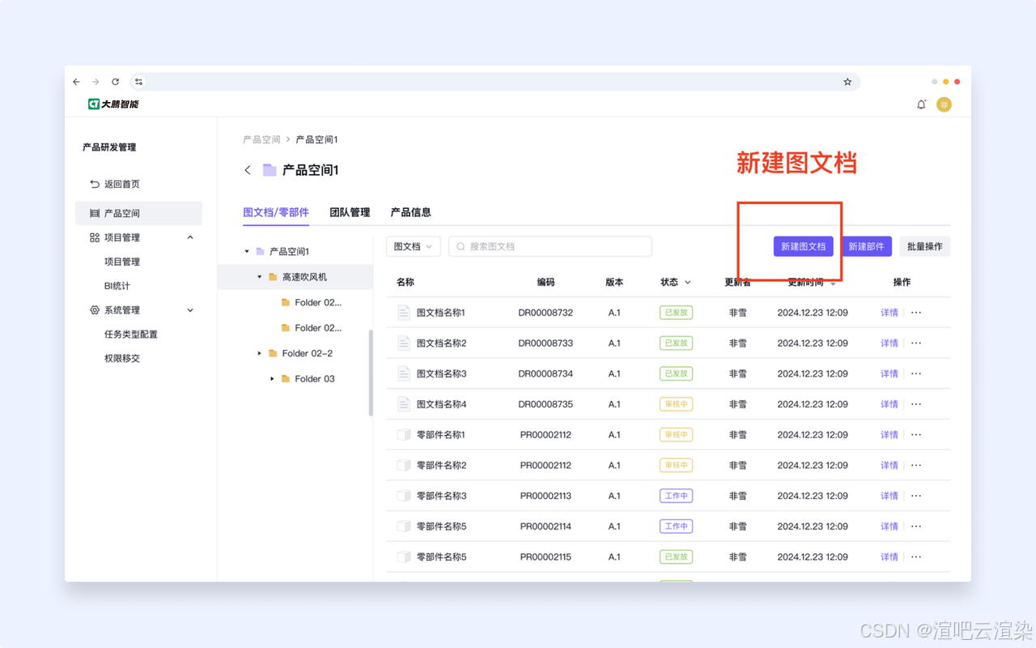The width and height of the screenshot is (1036, 648).
Task: Open more options for 图文档名称3
Action: [x=916, y=373]
